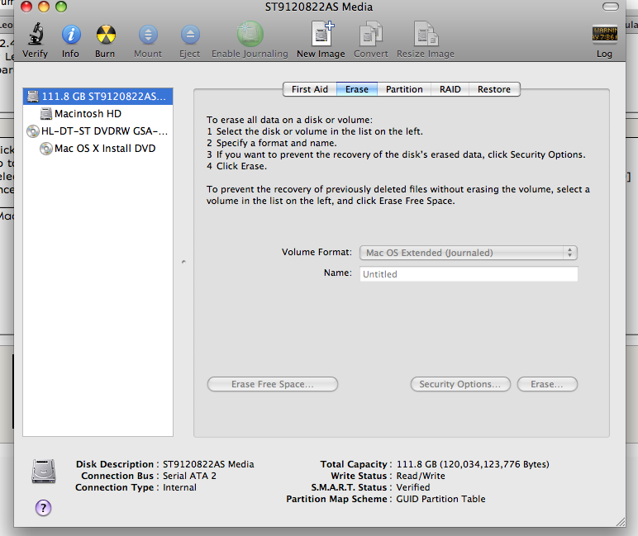Viewport: 638px width, 536px height.
Task: Click the Name field showing Untitled
Action: pos(469,274)
